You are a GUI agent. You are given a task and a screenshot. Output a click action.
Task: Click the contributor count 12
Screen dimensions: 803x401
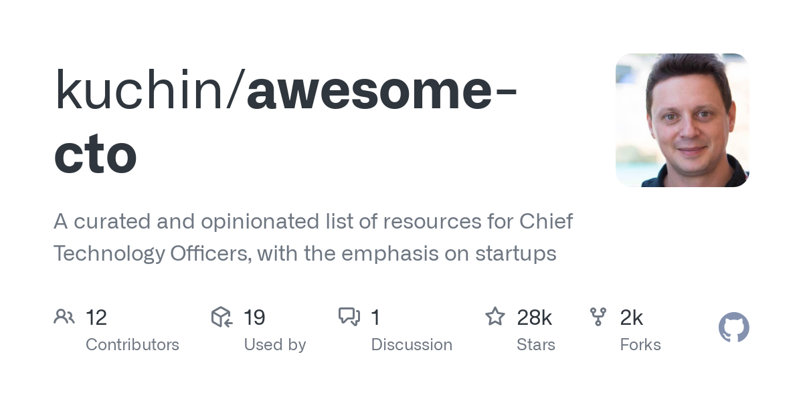[96, 317]
